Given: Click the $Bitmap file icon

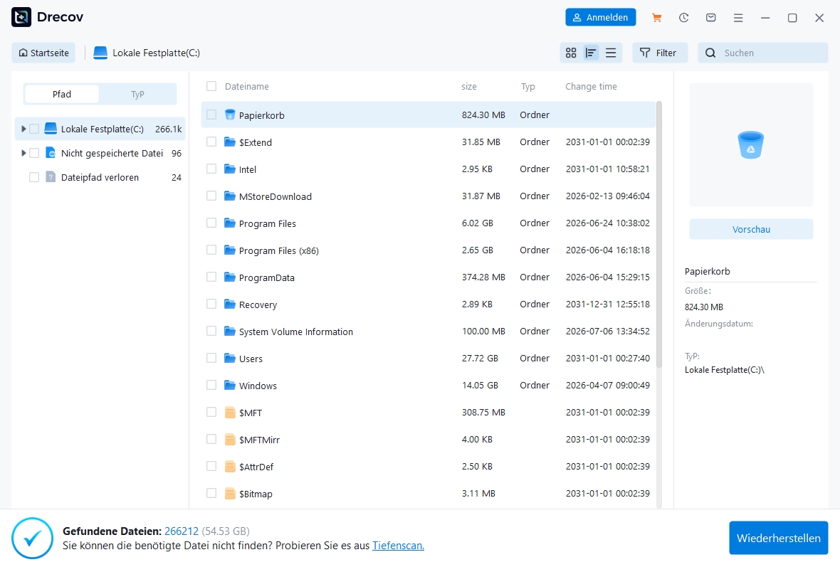Looking at the screenshot, I should tap(230, 493).
